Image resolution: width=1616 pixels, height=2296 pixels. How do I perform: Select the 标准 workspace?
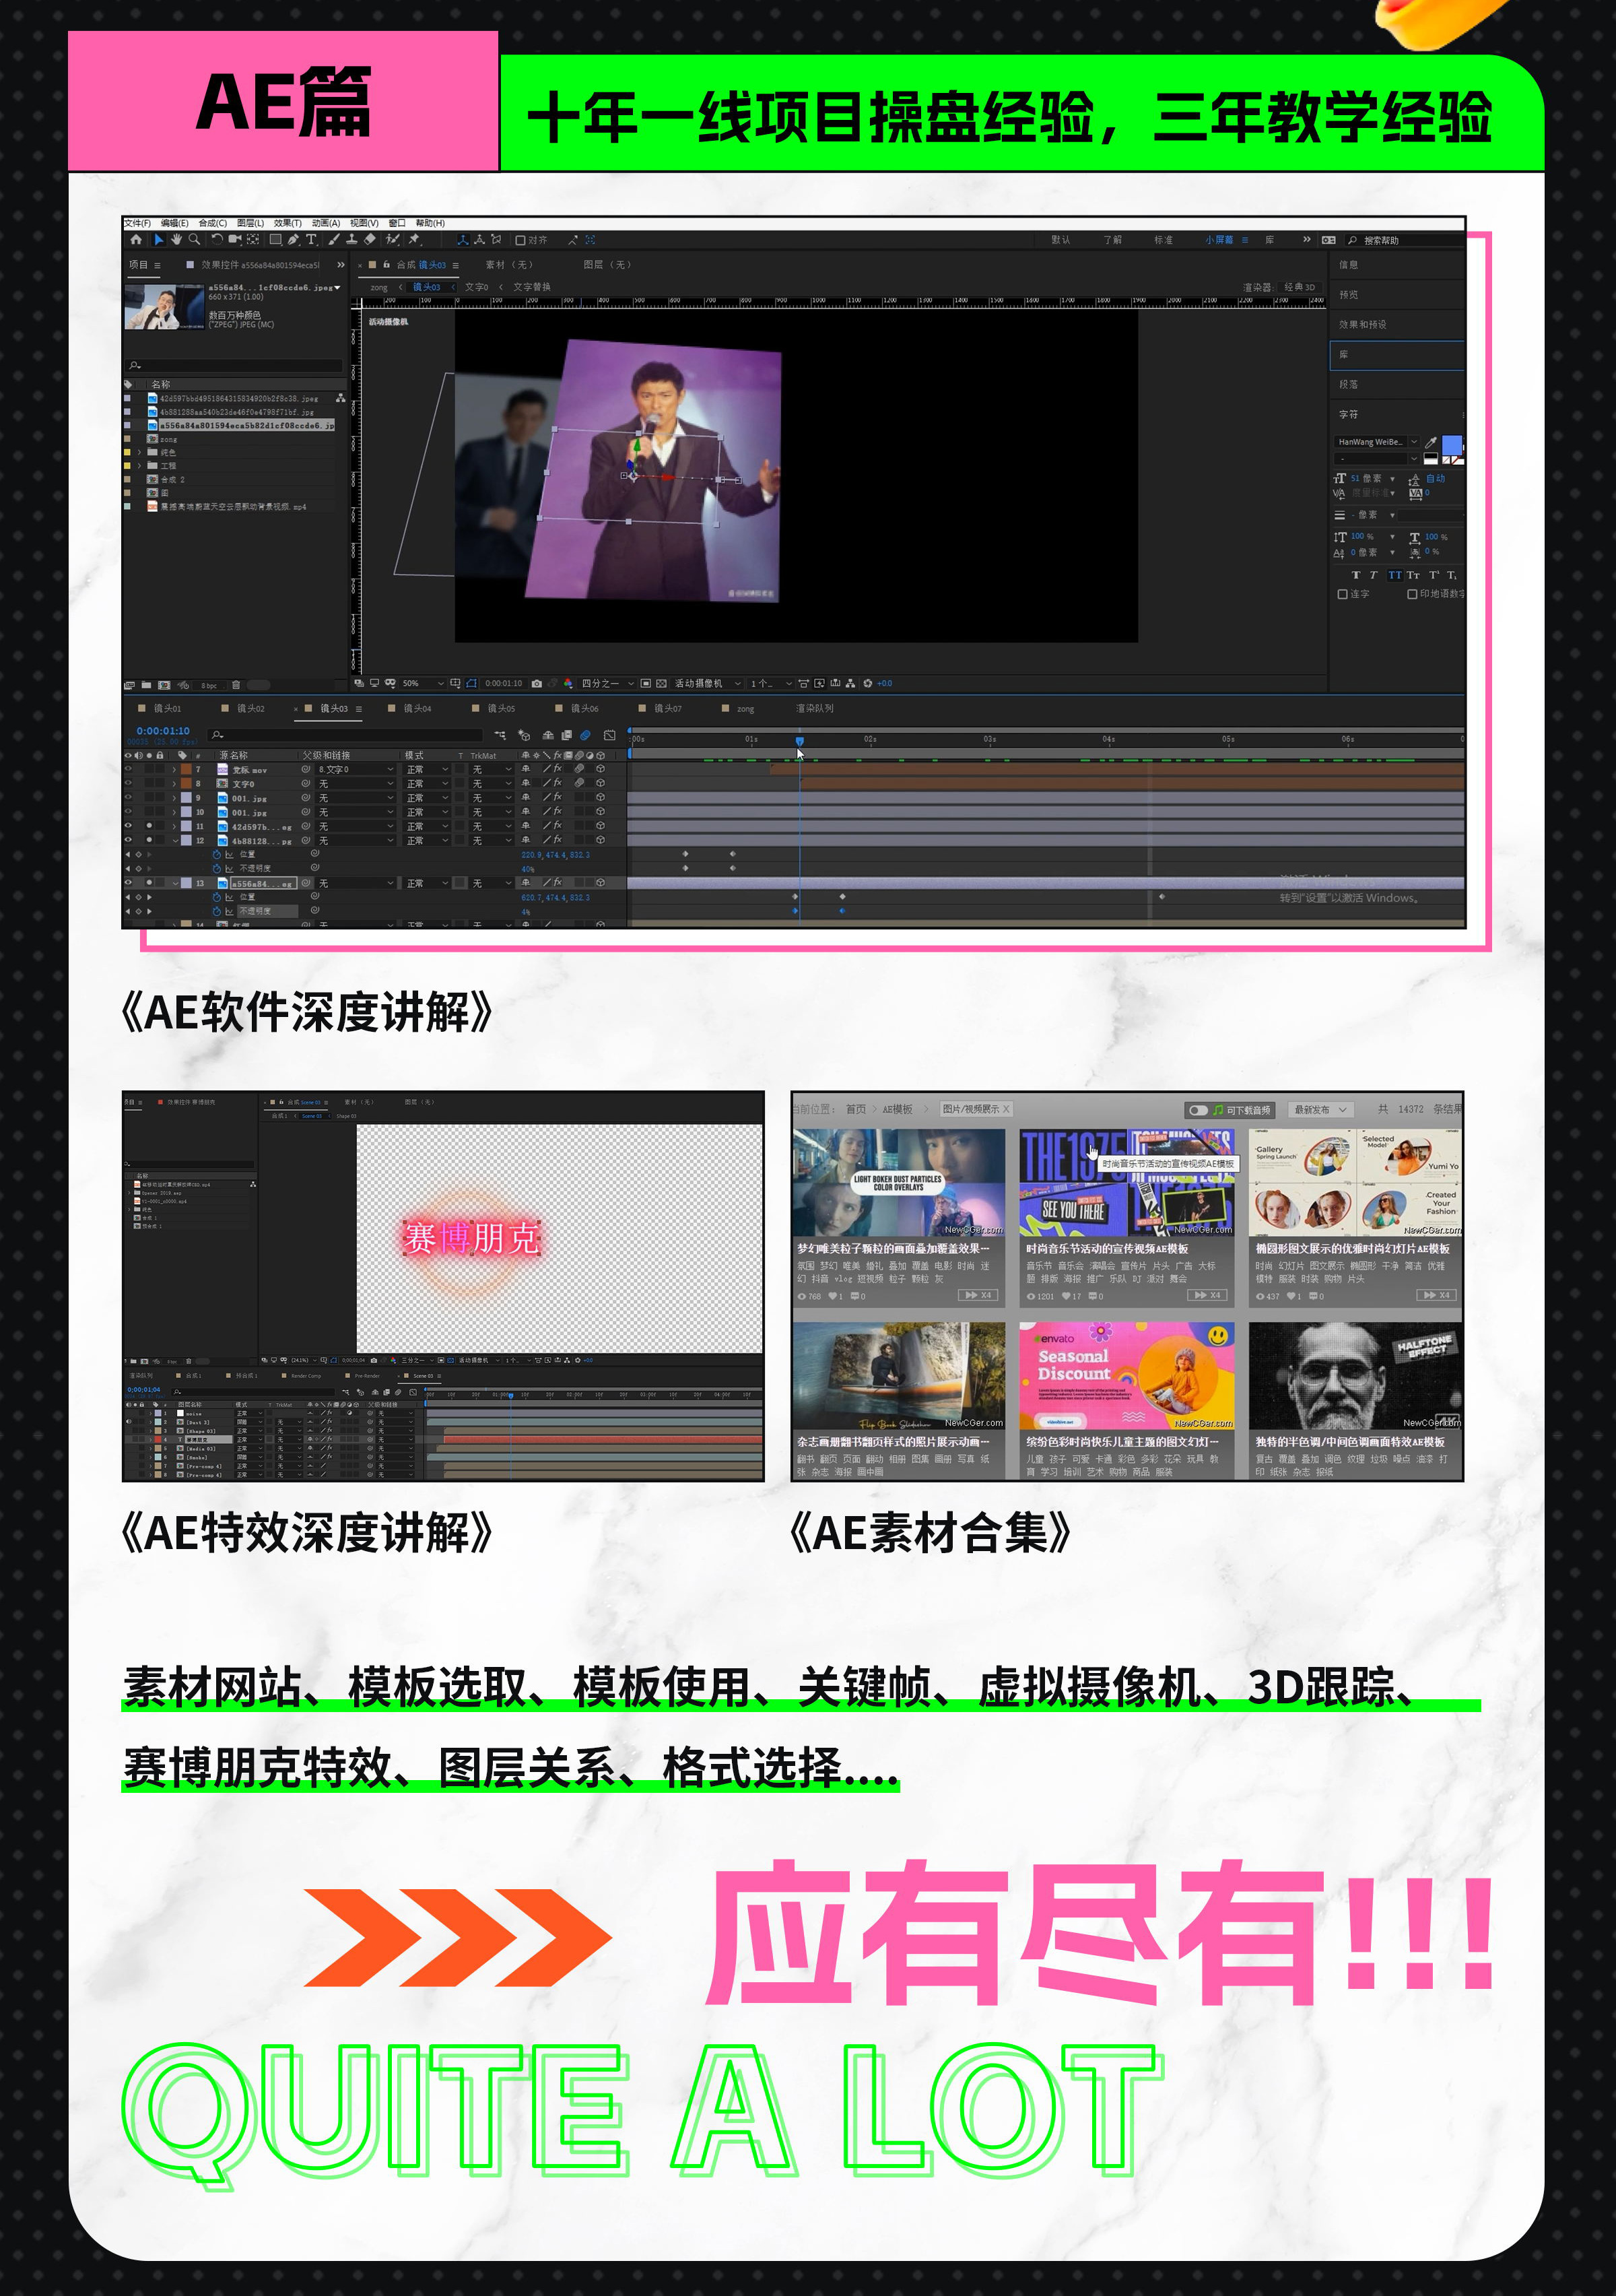pos(1163,240)
